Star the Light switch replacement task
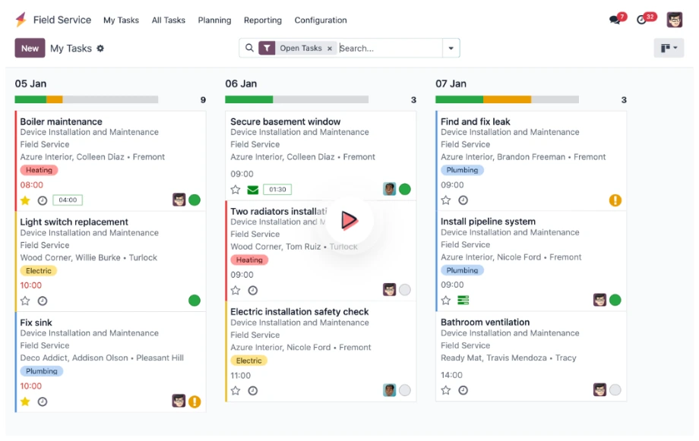The image size is (699, 441). click(x=25, y=301)
